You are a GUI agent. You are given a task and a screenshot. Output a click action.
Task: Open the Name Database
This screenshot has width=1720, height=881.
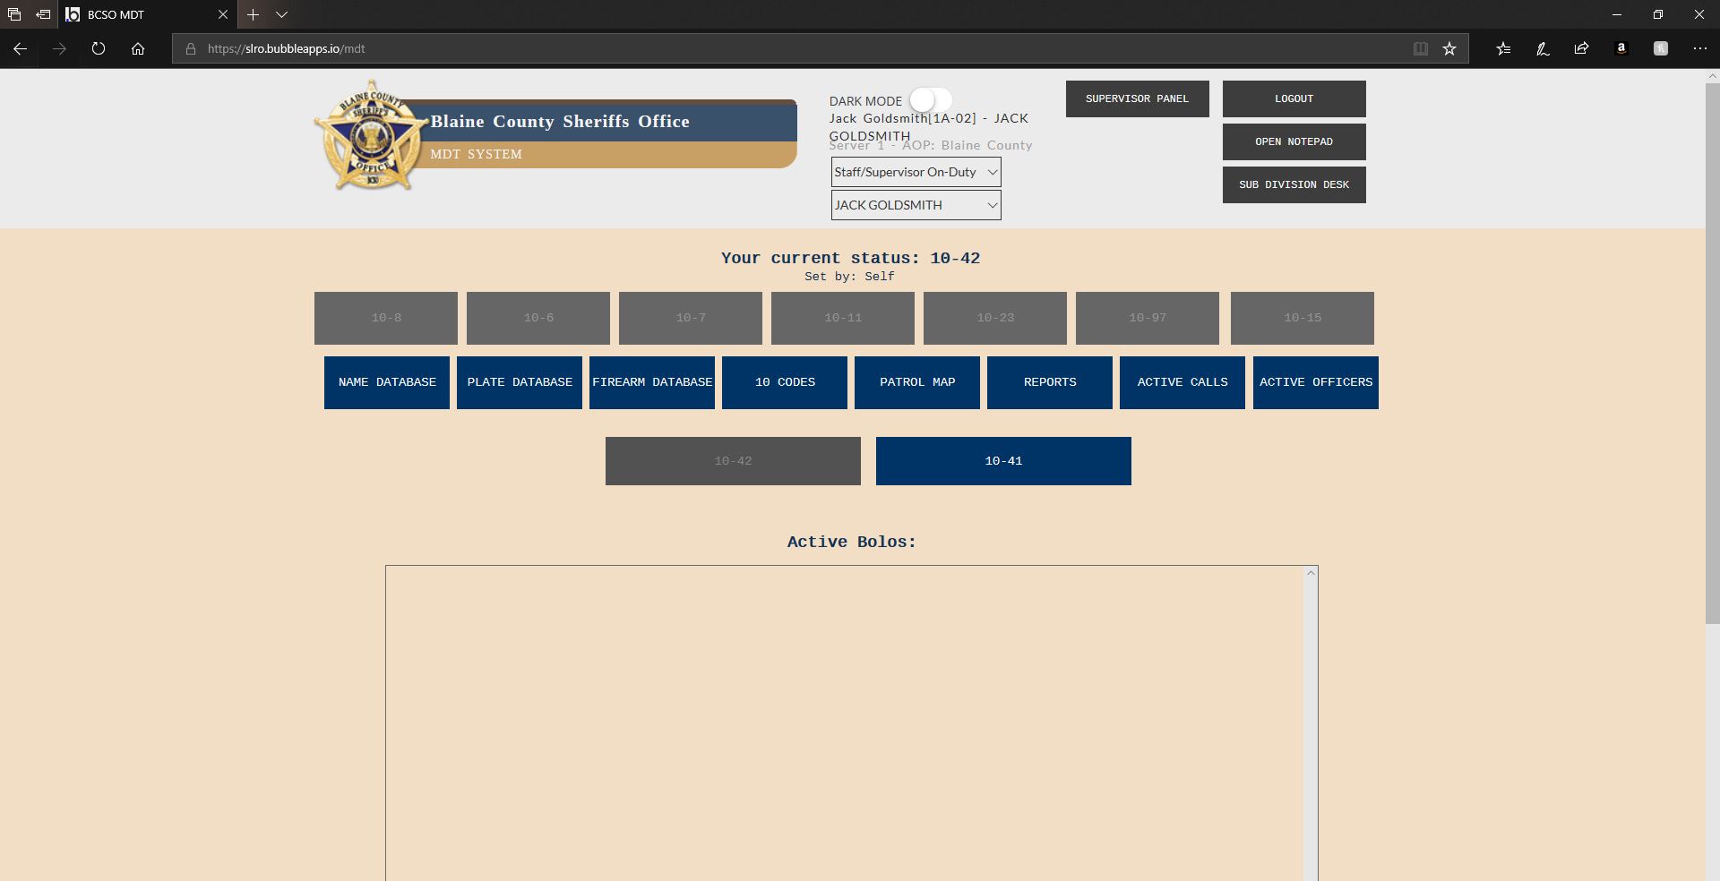pos(387,383)
